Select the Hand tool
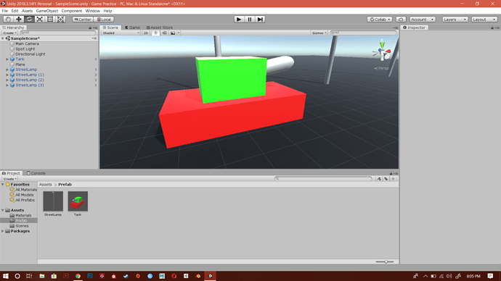Screen dimensions: 501x281 click(8, 20)
